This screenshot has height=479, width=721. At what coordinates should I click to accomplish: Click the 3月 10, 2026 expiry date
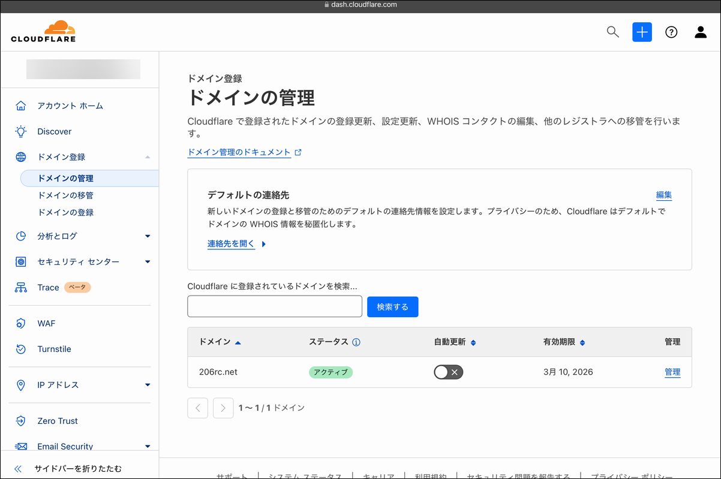click(568, 372)
